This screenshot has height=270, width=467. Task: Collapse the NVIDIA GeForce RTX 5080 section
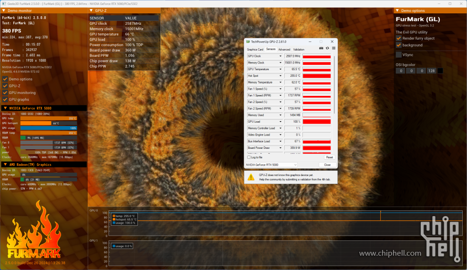pos(5,108)
